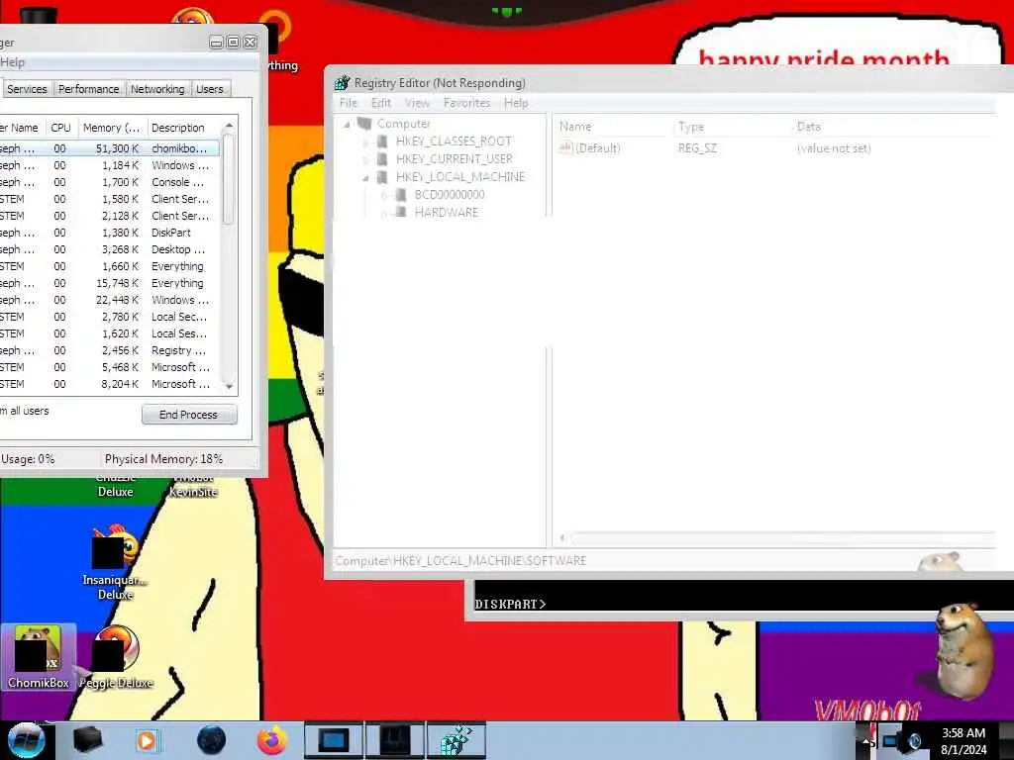1014x760 pixels.
Task: Click the Name column header in Registry Editor
Action: coord(614,127)
